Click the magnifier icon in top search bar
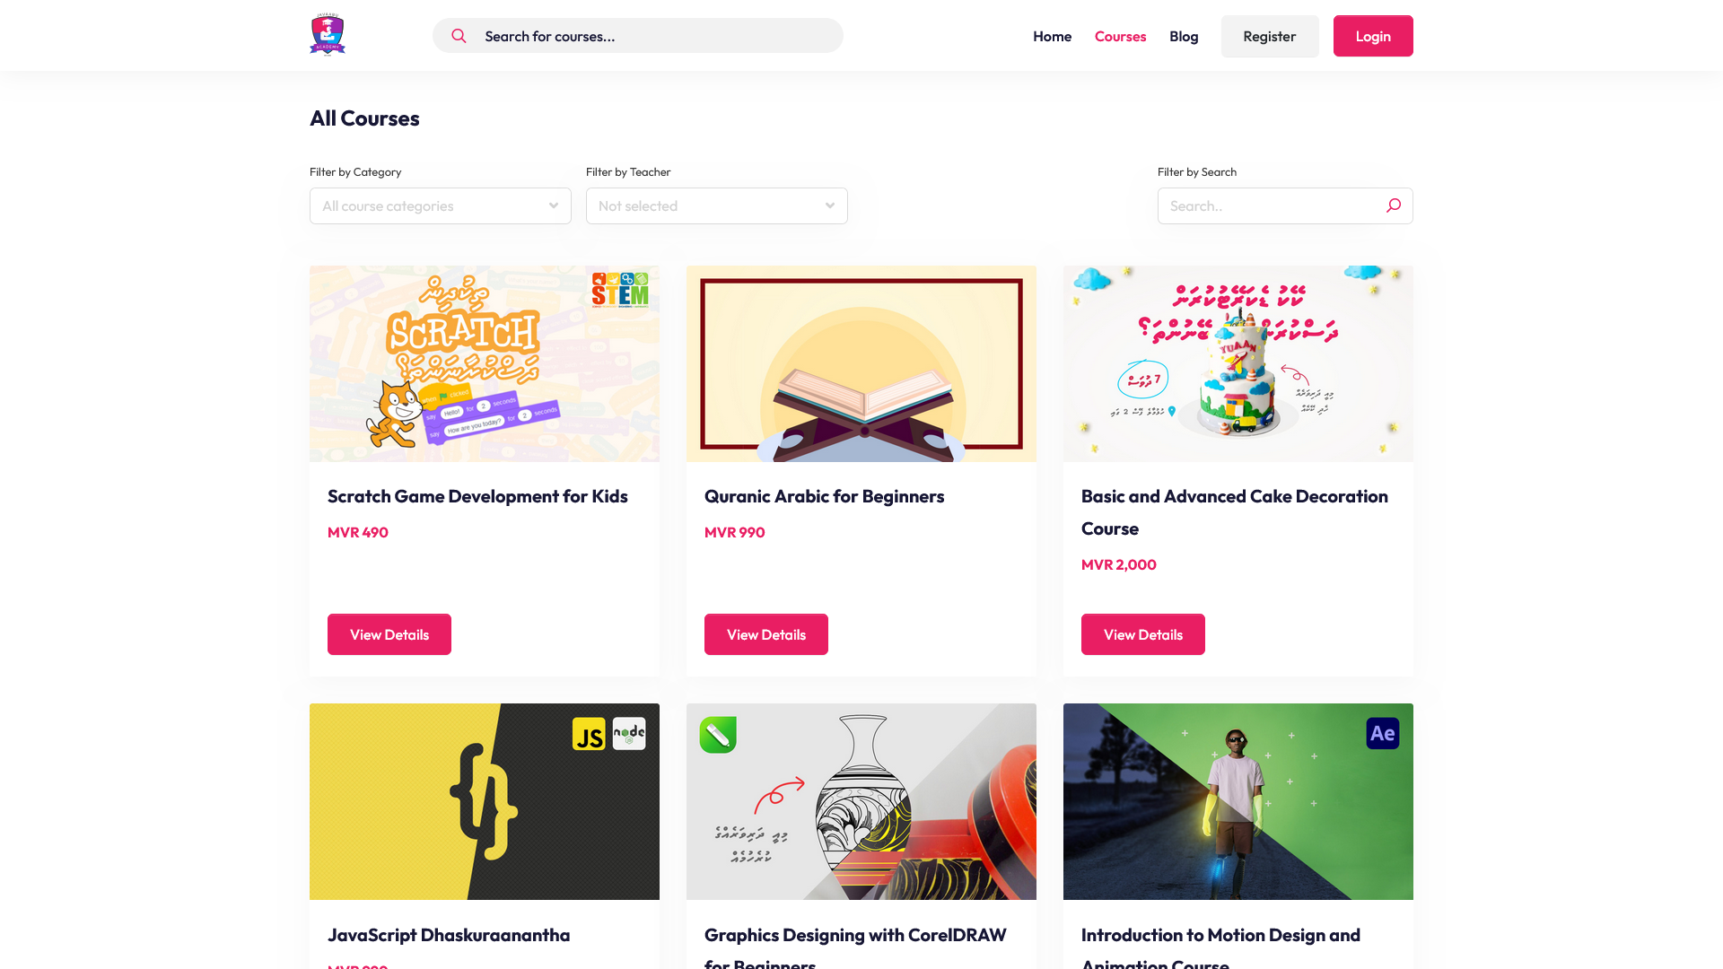The width and height of the screenshot is (1723, 969). [459, 36]
